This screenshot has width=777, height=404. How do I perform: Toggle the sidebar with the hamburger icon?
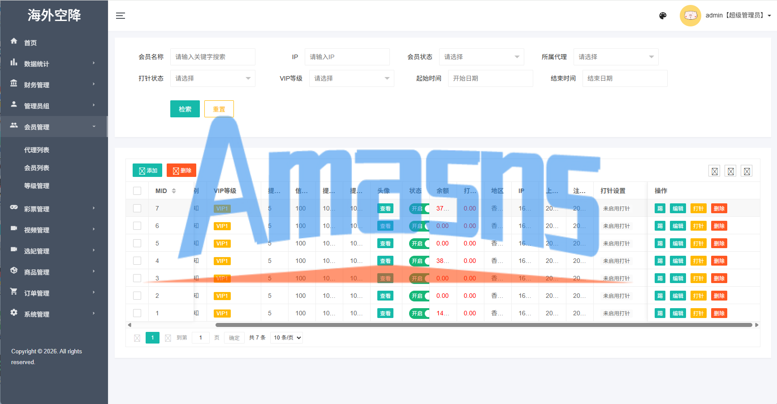tap(120, 16)
